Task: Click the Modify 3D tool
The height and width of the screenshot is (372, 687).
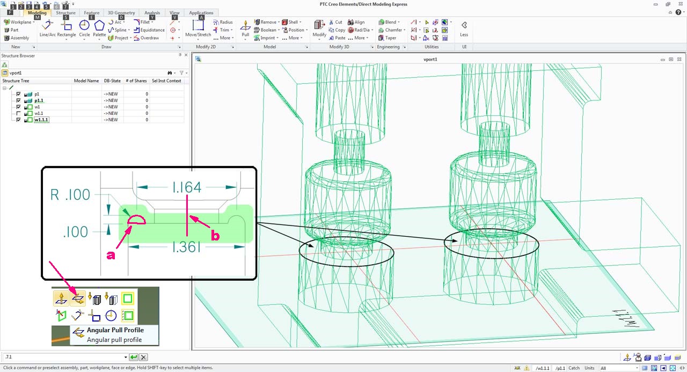Action: tap(319, 28)
